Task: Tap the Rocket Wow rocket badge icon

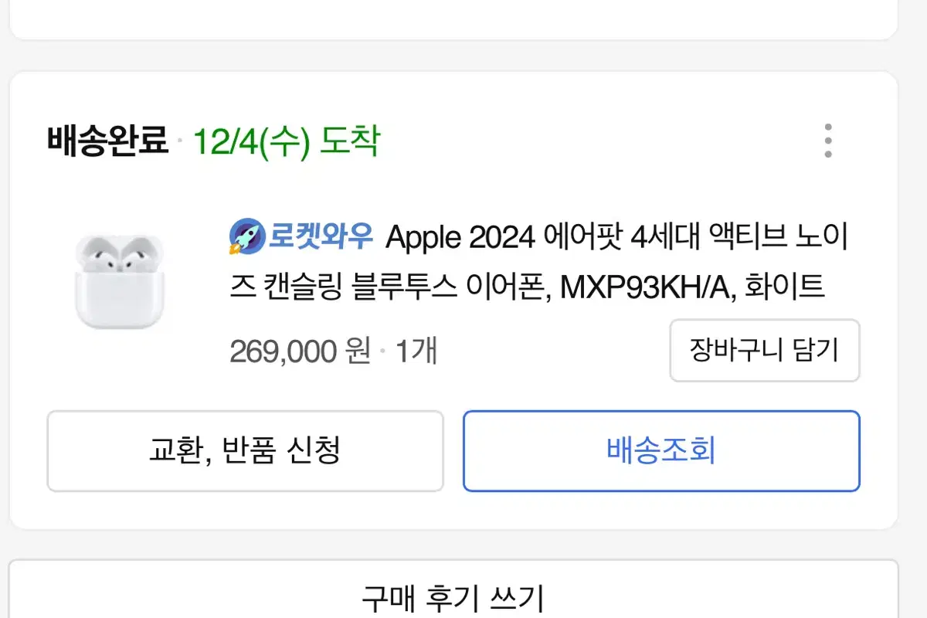Action: click(246, 236)
